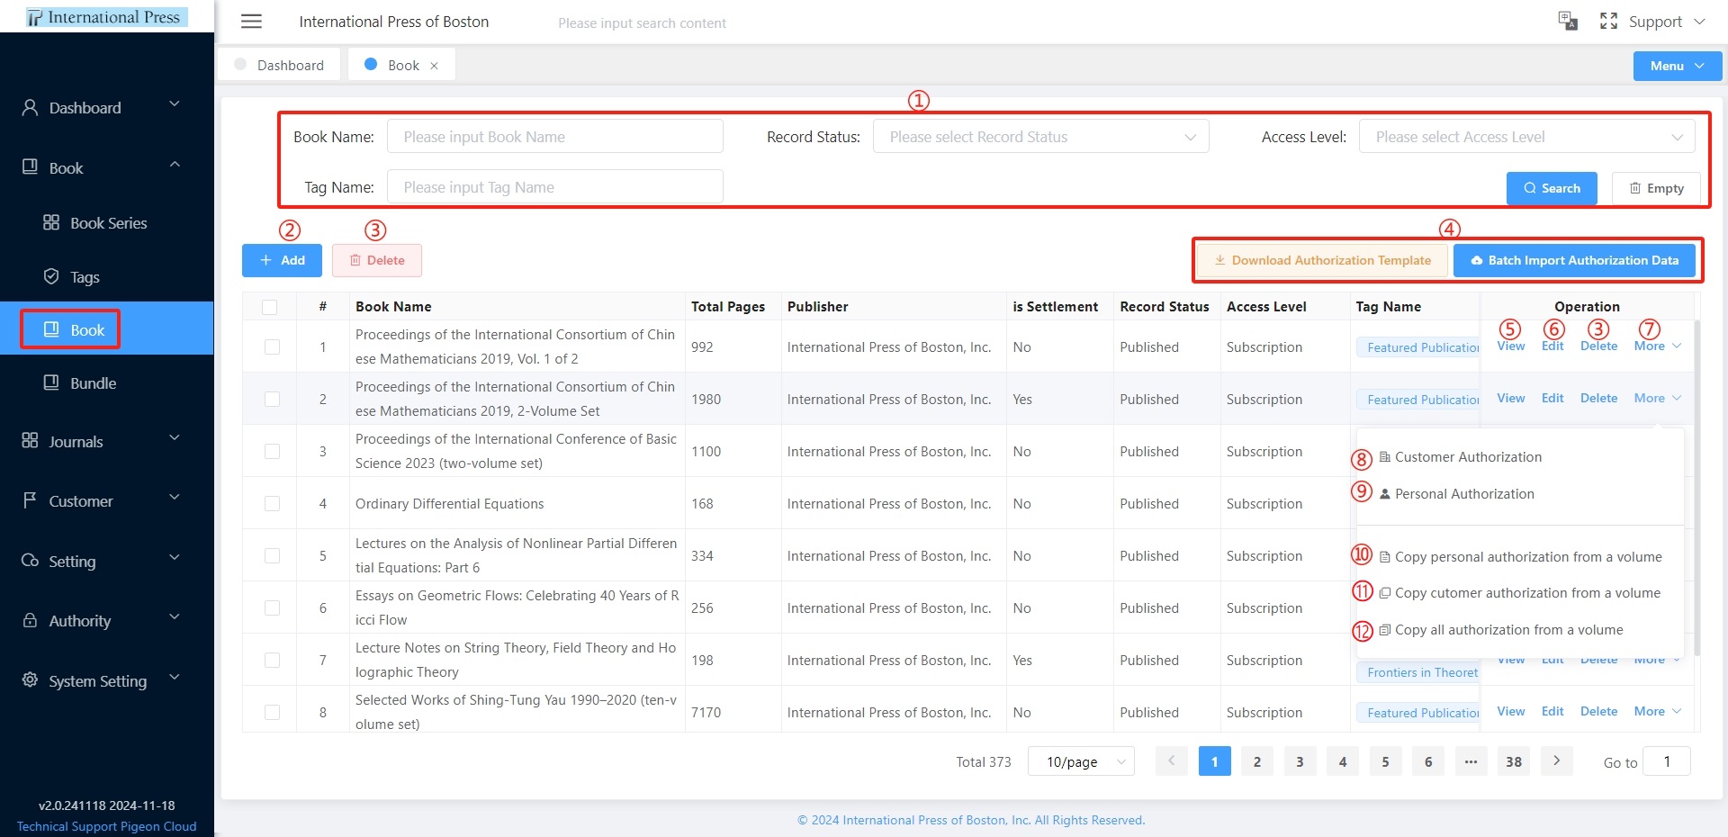Close the Book tab with X icon
This screenshot has width=1728, height=837.
[434, 66]
